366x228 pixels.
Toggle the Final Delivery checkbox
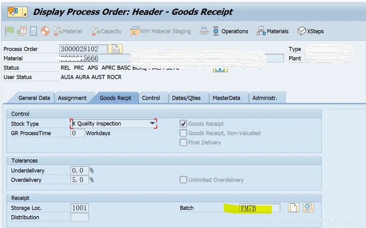(183, 142)
